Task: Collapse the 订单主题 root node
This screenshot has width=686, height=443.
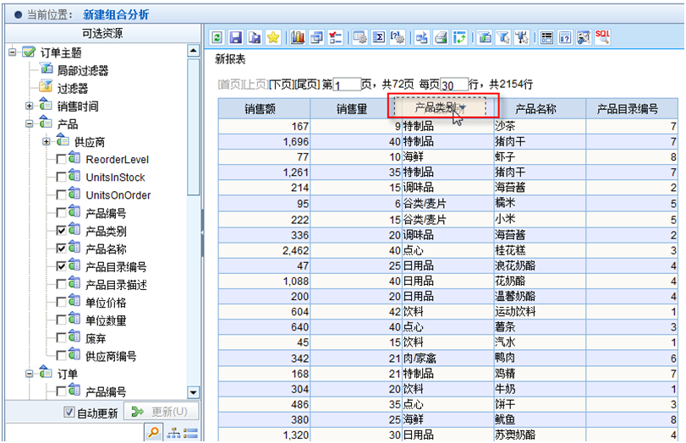Action: pos(12,52)
